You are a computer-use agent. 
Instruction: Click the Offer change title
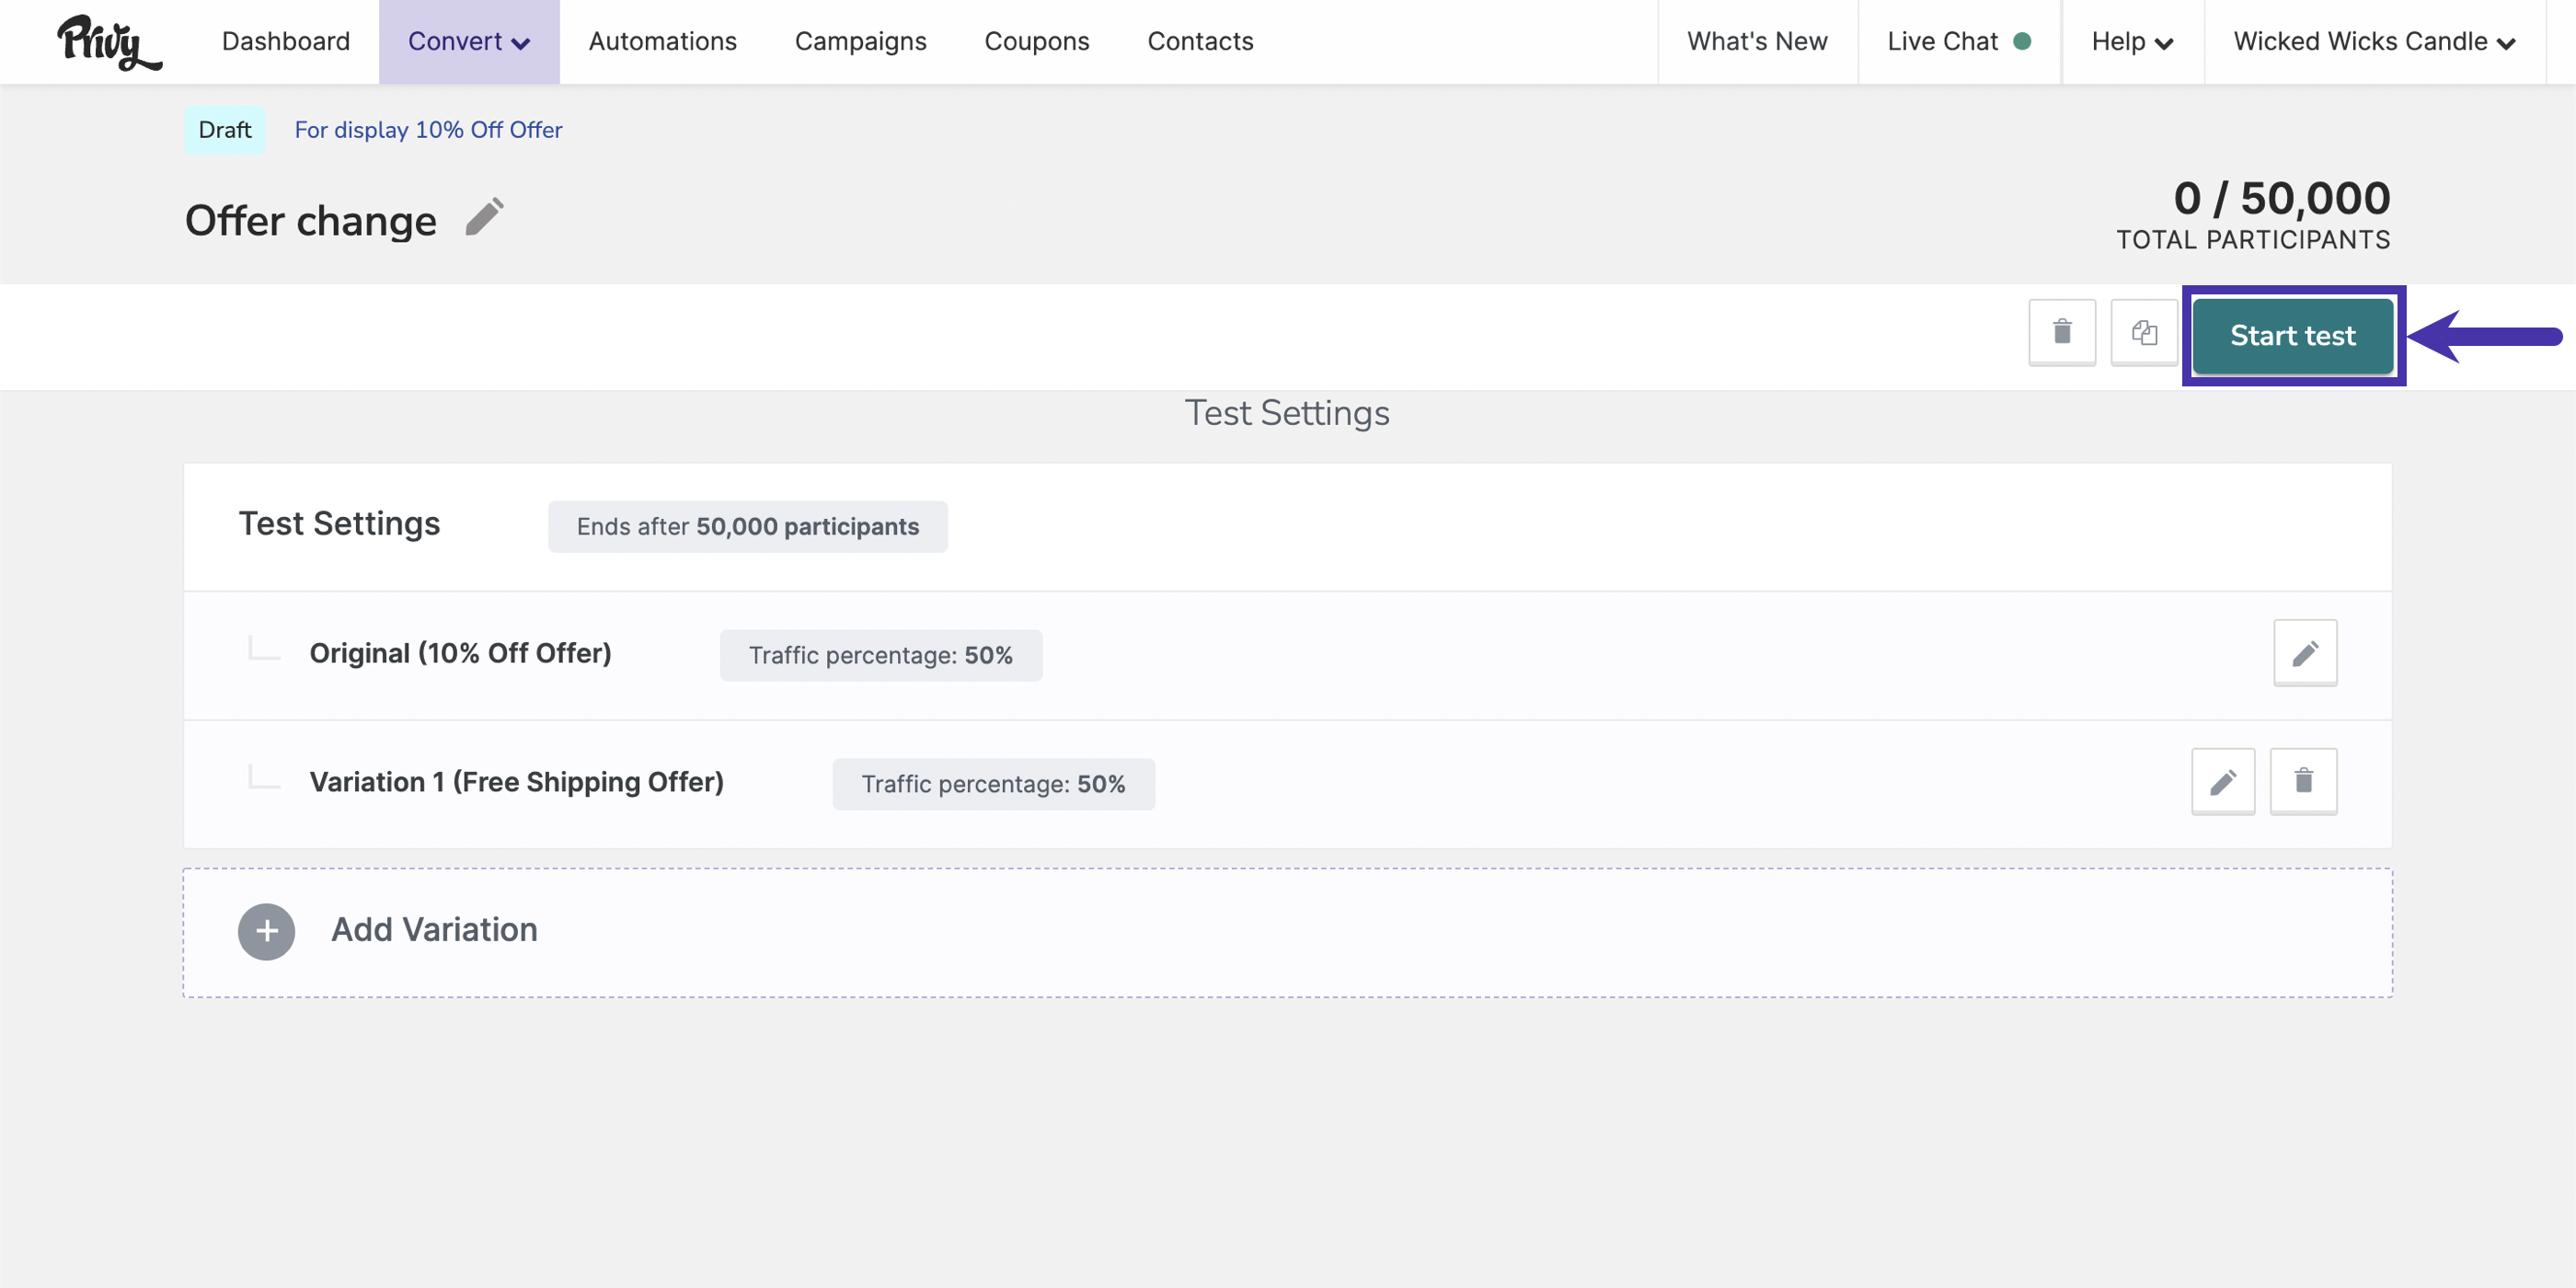tap(311, 221)
